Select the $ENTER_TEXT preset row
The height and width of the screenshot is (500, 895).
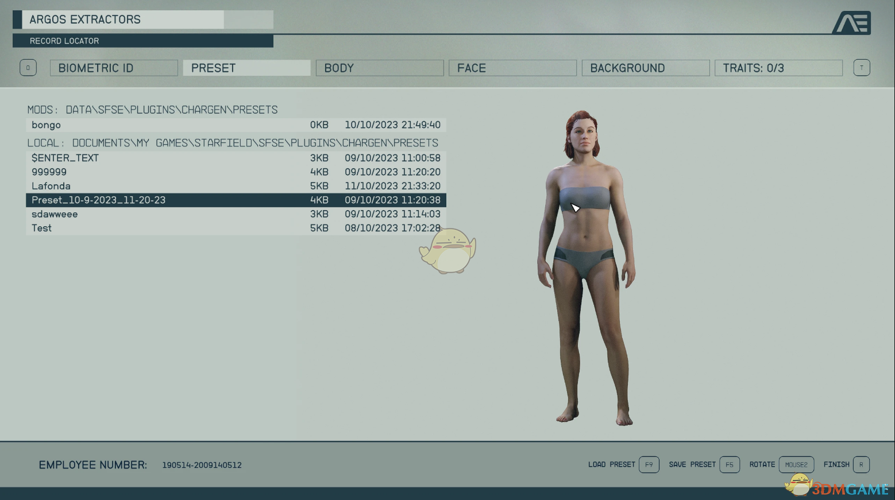(x=236, y=158)
